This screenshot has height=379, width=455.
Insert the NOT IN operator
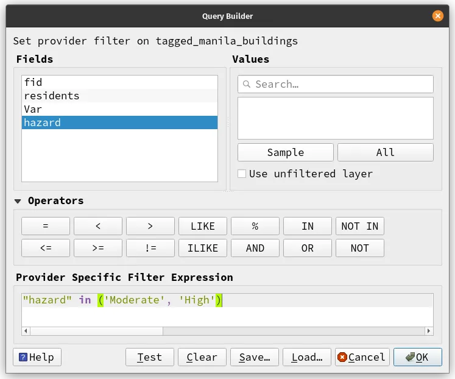(x=359, y=226)
